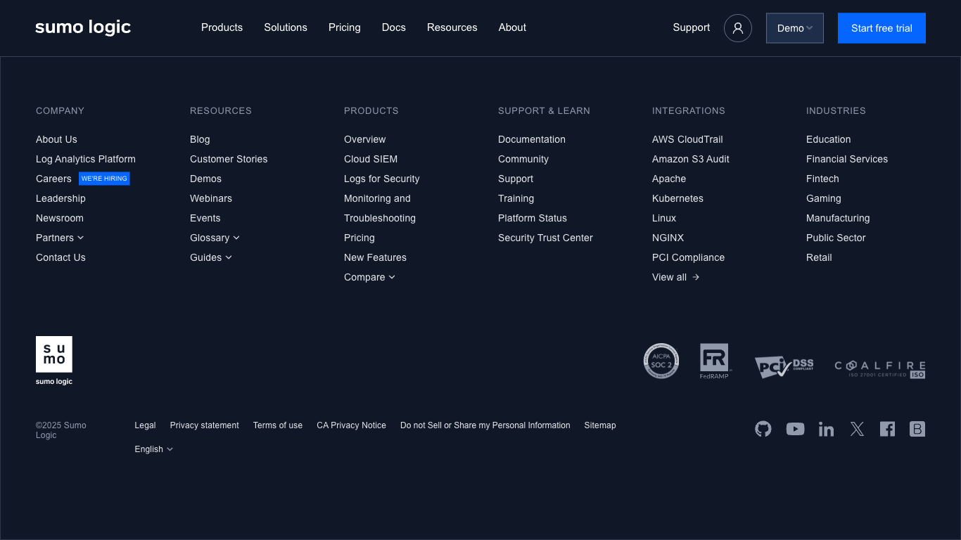Open the Sitemap link
Viewport: 961px width, 540px height.
click(x=600, y=425)
